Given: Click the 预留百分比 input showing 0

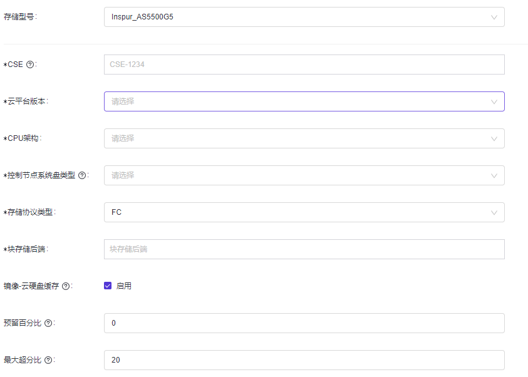Looking at the screenshot, I should (304, 323).
